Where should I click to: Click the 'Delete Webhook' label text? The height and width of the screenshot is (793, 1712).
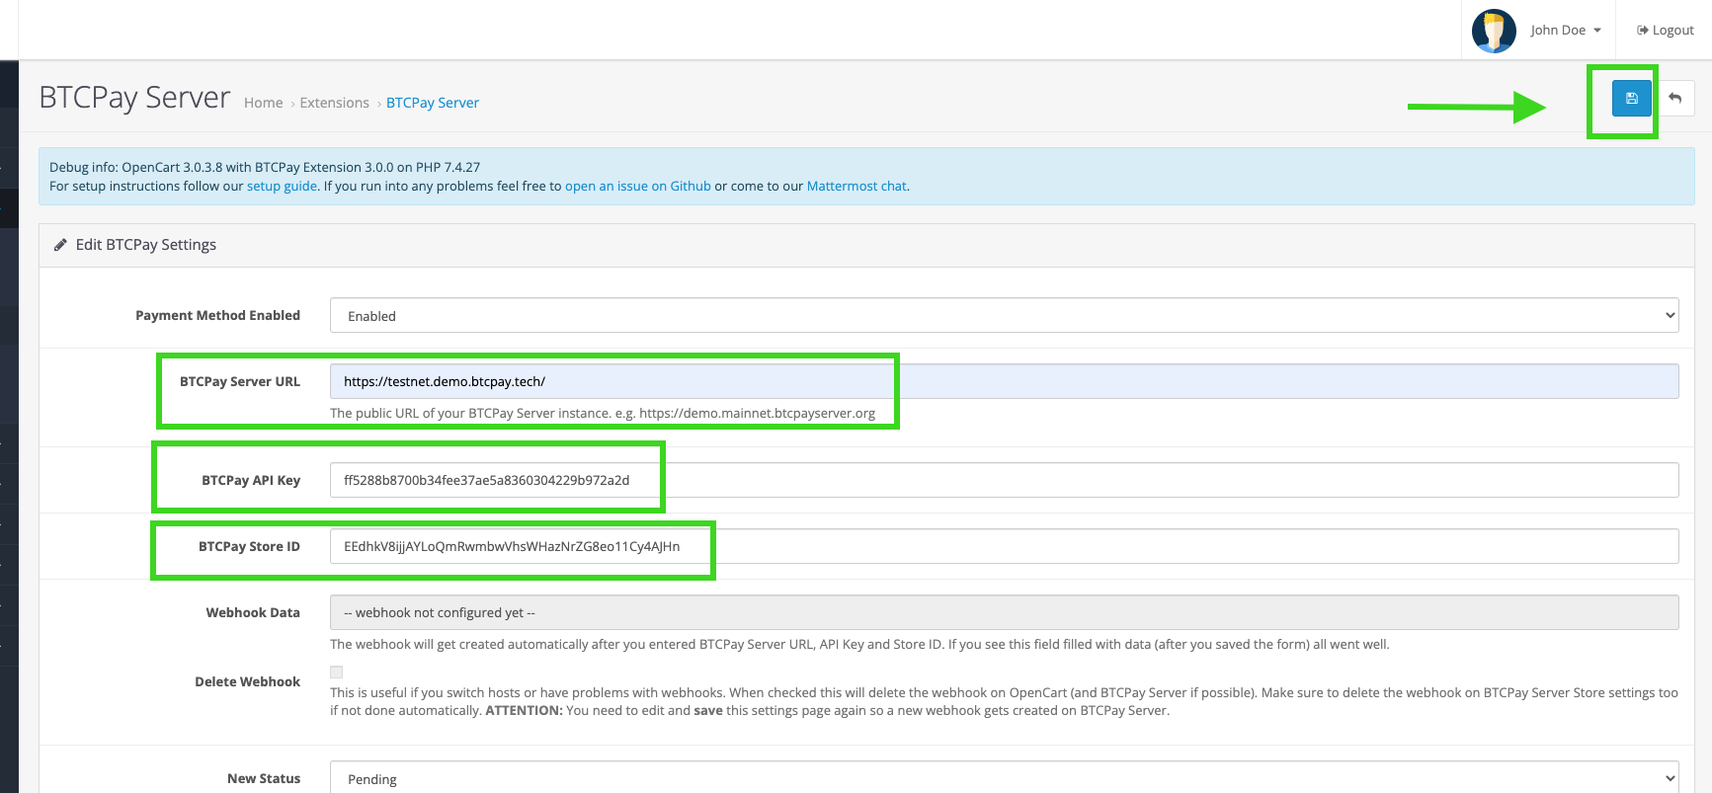tap(247, 681)
